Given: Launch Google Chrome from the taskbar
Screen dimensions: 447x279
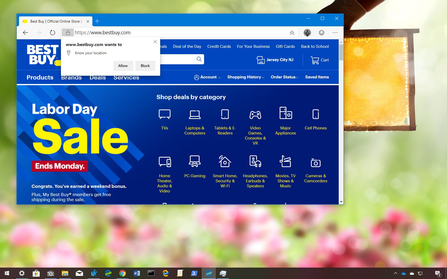Looking at the screenshot, I should click(x=122, y=273).
